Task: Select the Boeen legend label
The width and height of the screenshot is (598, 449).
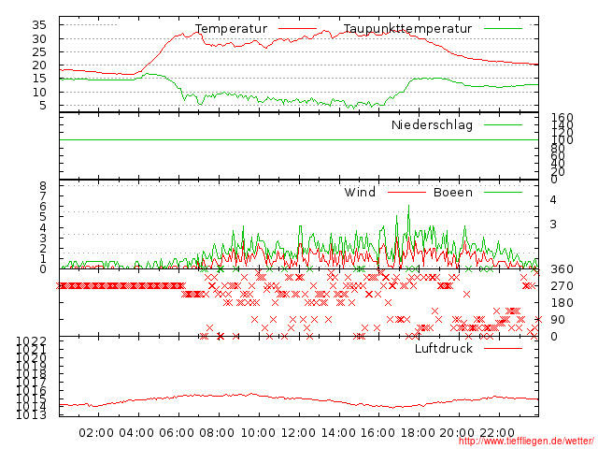Action: (453, 193)
